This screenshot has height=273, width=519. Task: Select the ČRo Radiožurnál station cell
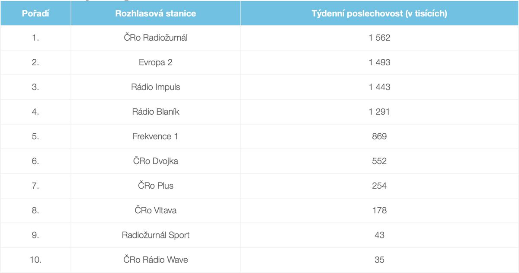[x=156, y=38]
